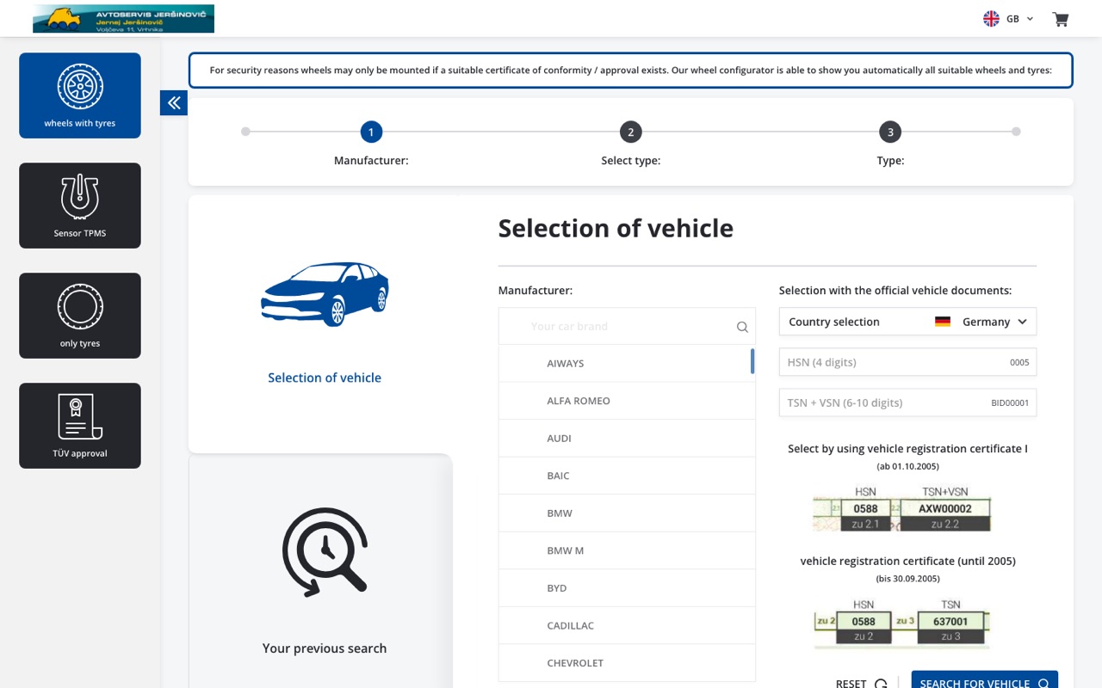Select ALFA ROMEO manufacturer

pyautogui.click(x=627, y=401)
